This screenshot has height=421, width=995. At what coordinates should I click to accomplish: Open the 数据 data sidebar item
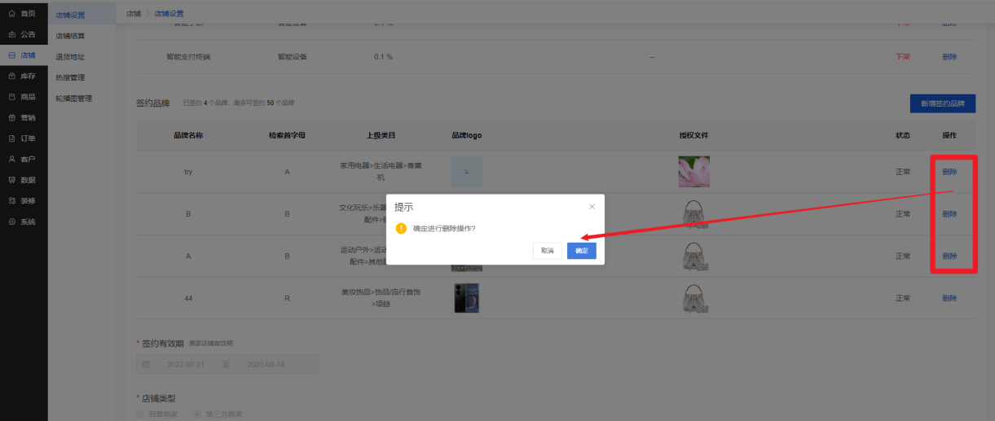22,180
